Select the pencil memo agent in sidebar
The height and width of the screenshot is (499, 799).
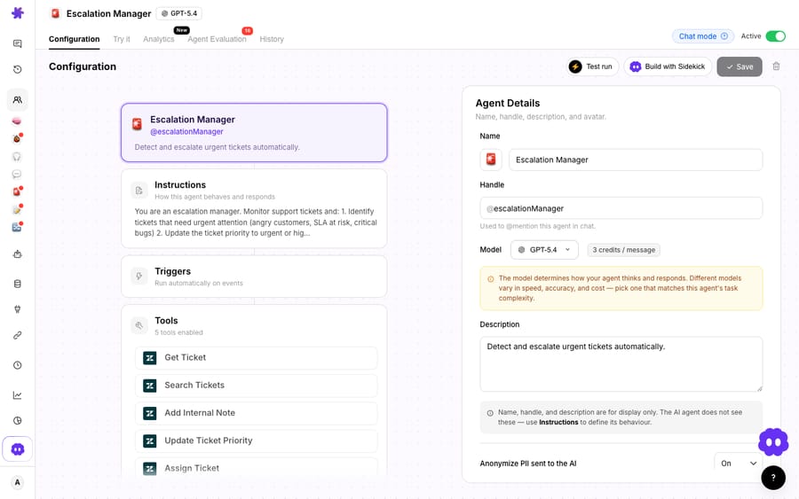pyautogui.click(x=17, y=209)
